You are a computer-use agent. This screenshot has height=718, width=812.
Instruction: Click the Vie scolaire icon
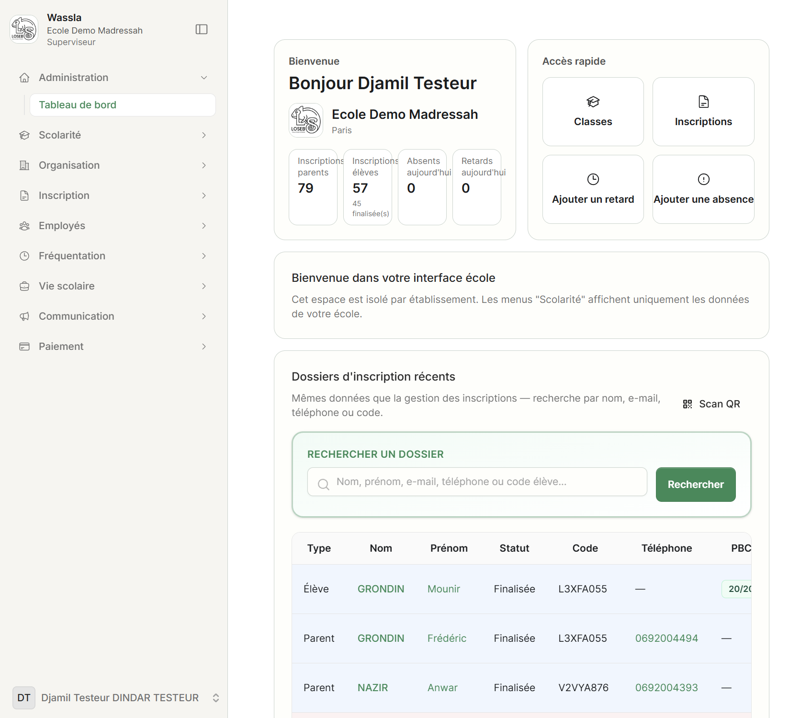click(x=24, y=286)
